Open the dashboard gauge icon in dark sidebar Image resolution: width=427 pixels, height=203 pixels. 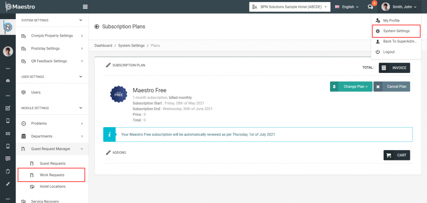tap(8, 81)
